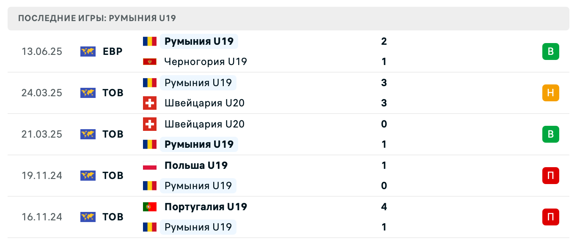Click the ТОВ label for 19.11.24 match
Viewport: 577px width, 244px height.
pos(113,176)
